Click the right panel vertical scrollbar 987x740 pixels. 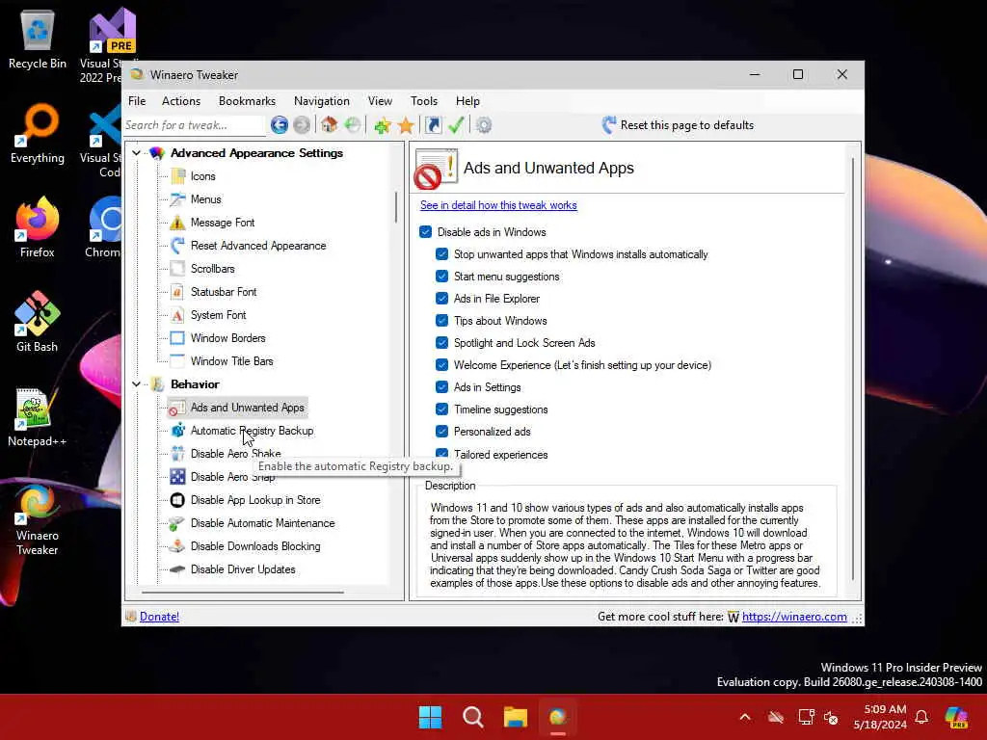853,368
